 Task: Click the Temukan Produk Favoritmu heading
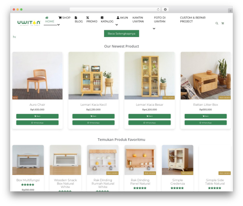121,140
